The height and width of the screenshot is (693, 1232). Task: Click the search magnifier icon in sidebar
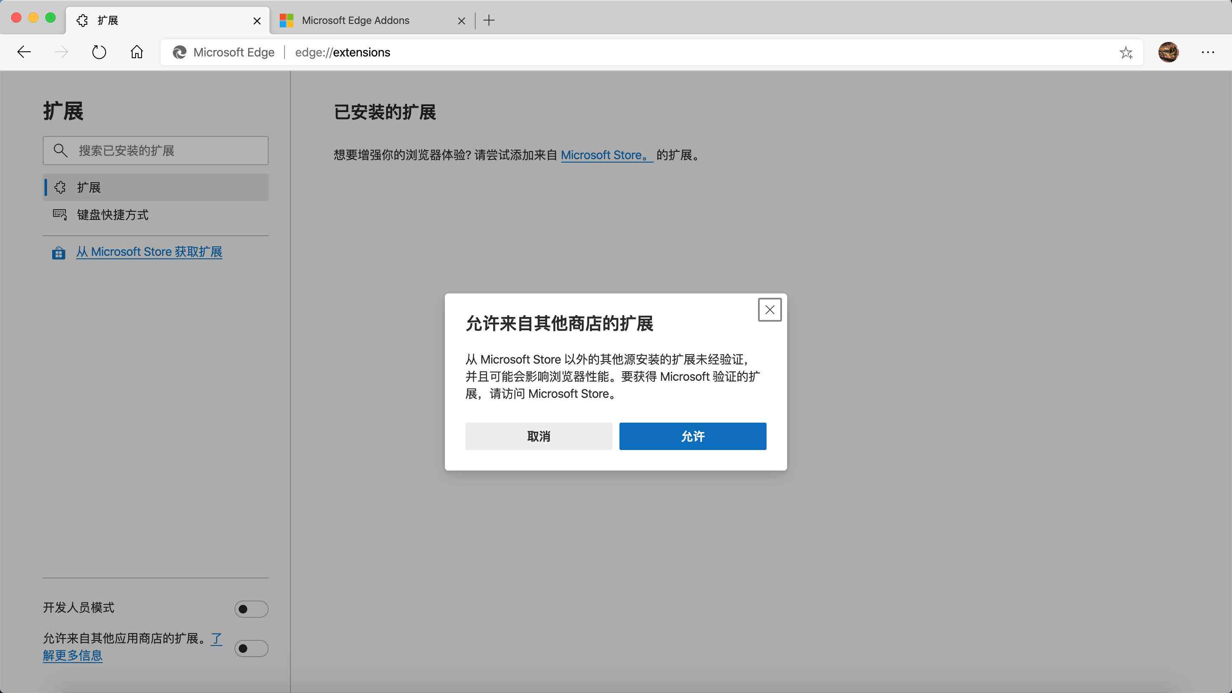tap(60, 150)
